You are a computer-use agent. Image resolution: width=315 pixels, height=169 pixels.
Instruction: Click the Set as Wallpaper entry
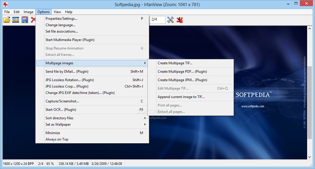tap(93, 124)
